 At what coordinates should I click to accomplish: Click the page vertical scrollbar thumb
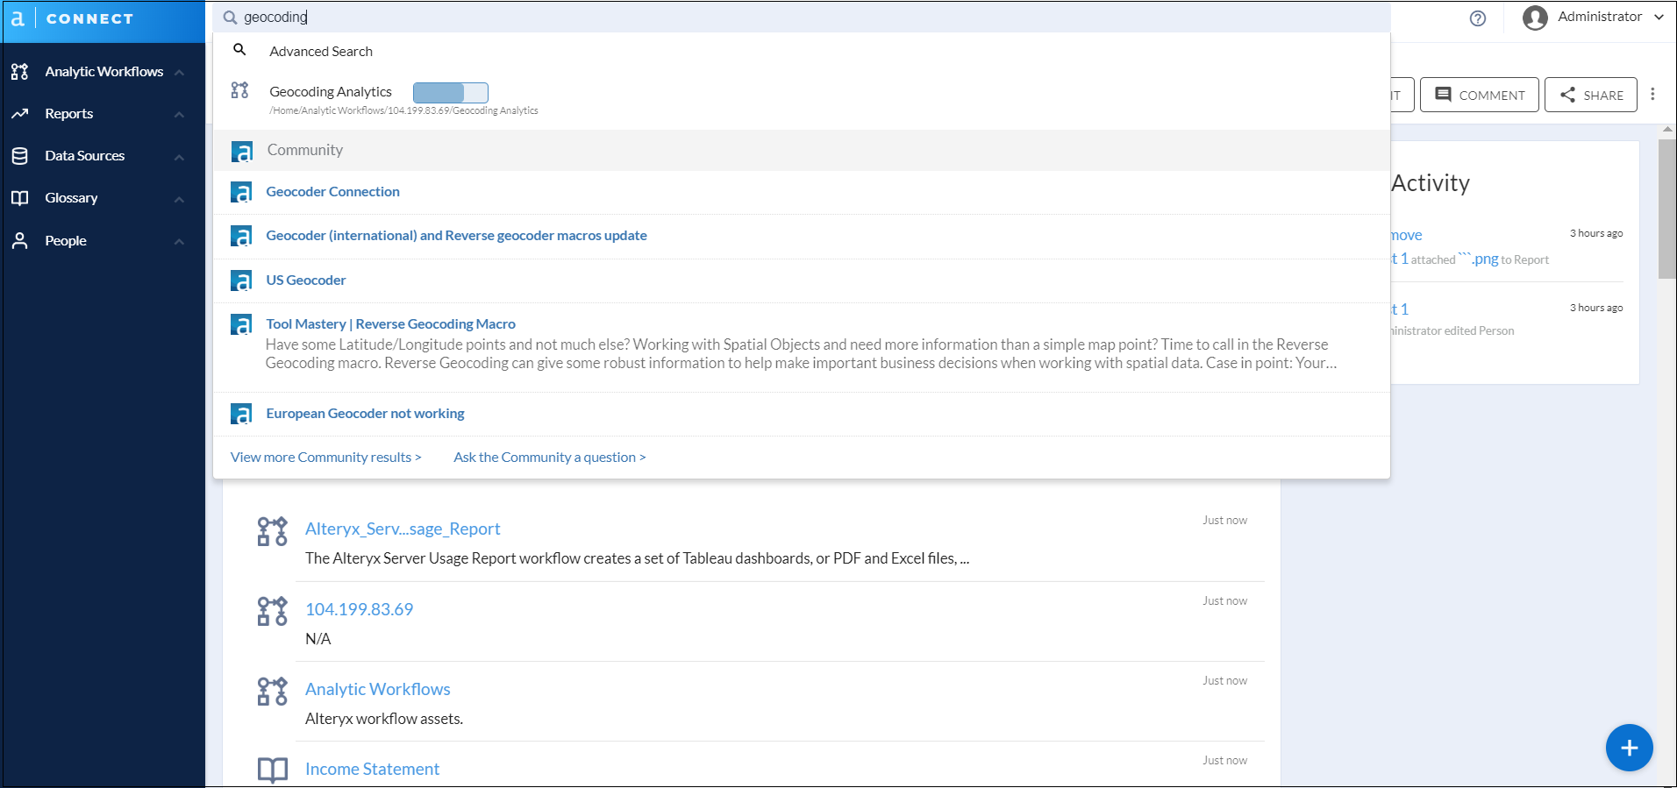[x=1666, y=209]
